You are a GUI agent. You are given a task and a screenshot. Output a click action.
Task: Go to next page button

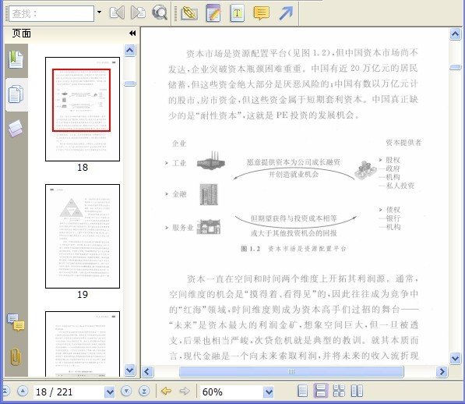tap(127, 392)
